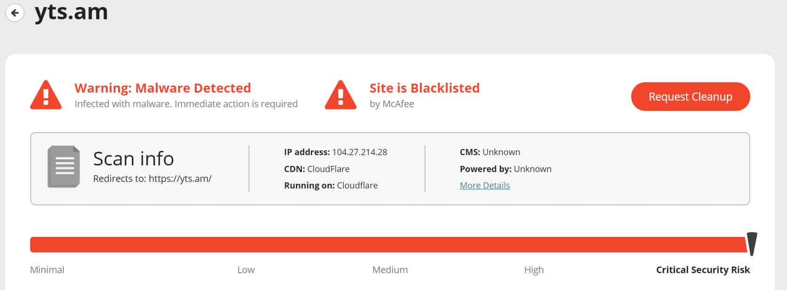Click the redirect URL https://yts.am/

pyautogui.click(x=180, y=179)
